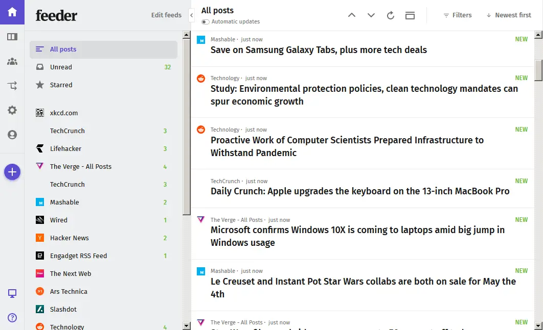
Task: Open the rules/forwarding arrows icon
Action: pyautogui.click(x=12, y=86)
